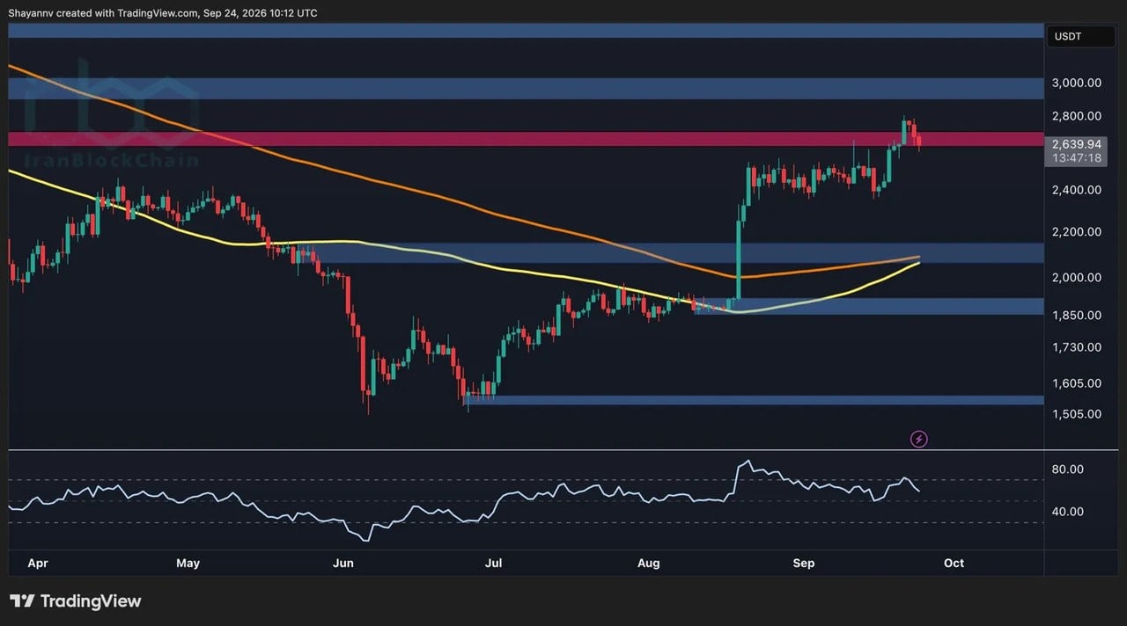Click the 2,800.00 price axis label
Viewport: 1127px width, 626px height.
[x=1076, y=116]
